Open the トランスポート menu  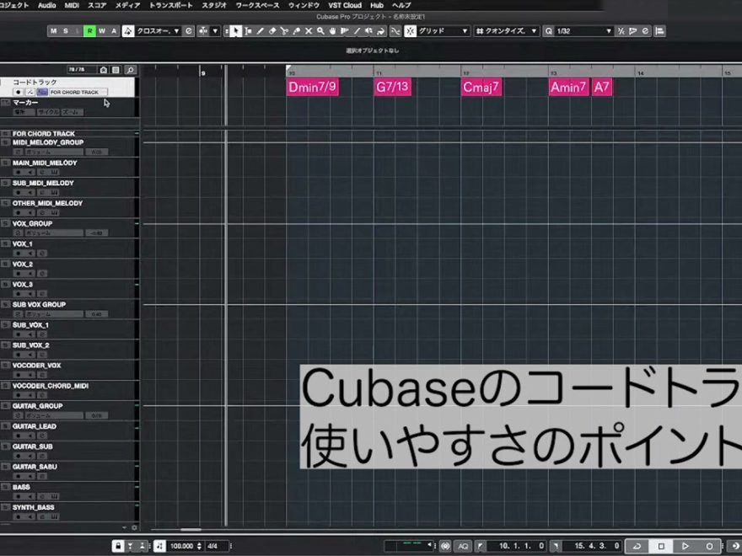click(171, 5)
